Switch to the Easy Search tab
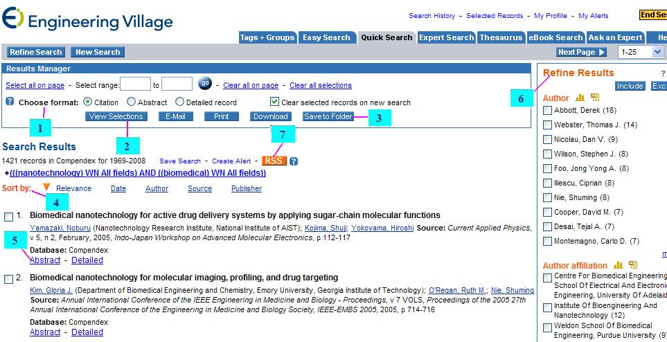This screenshot has height=342, width=667. [327, 37]
